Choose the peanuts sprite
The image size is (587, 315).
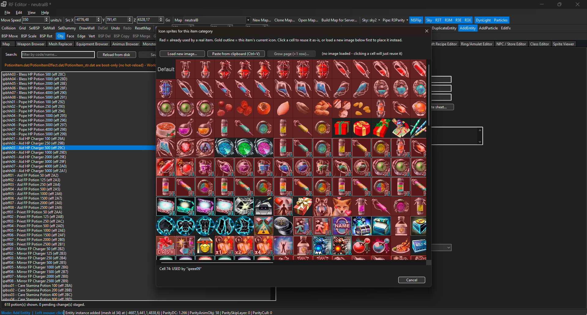[322, 108]
